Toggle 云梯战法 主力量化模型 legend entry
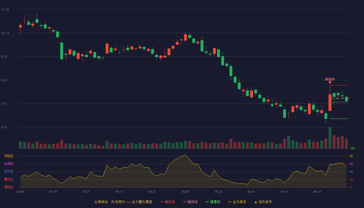364x208 pixels. pos(123,202)
